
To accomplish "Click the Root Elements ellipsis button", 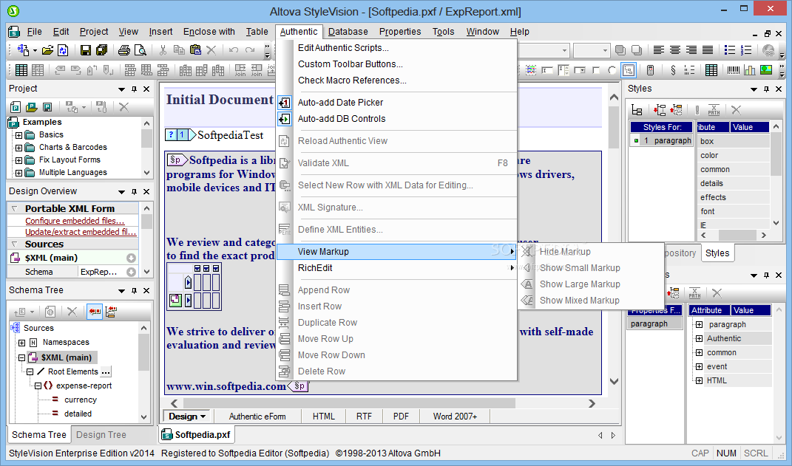I will tap(106, 372).
